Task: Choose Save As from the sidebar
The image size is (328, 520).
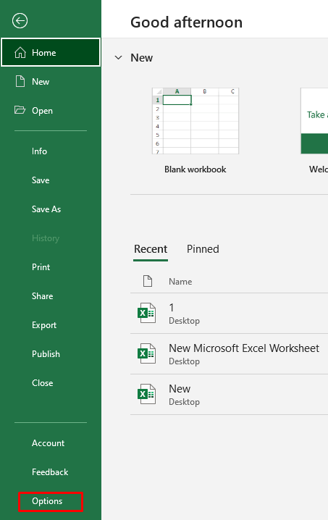Action: (46, 209)
